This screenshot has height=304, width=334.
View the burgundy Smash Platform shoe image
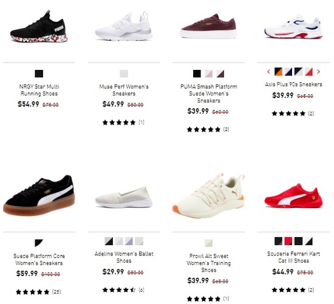coord(208,26)
